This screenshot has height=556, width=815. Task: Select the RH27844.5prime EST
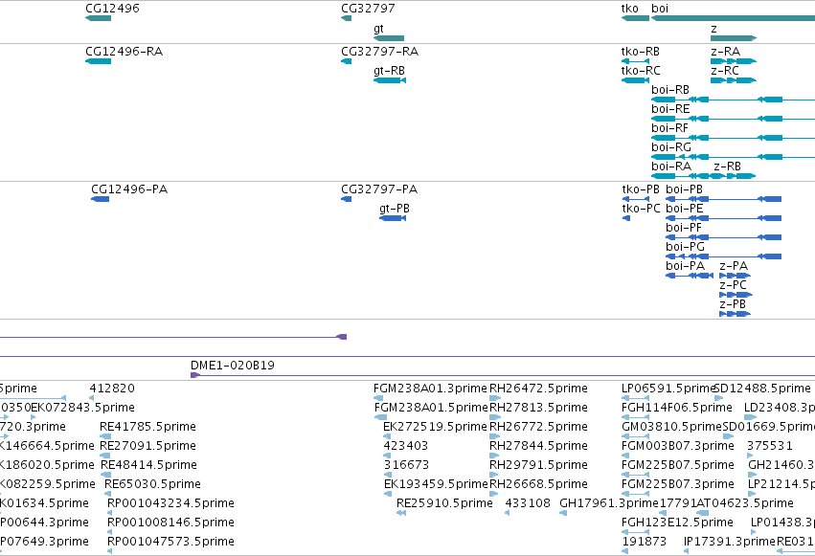494,456
